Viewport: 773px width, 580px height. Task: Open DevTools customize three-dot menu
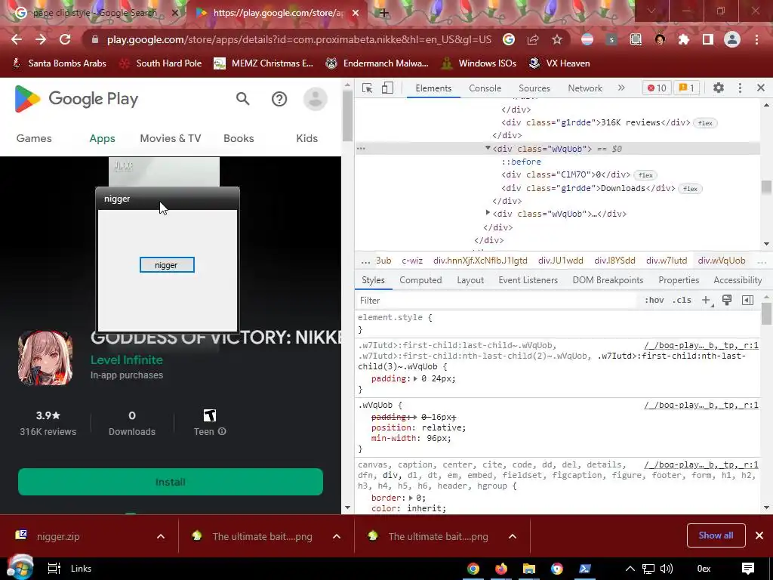click(x=740, y=88)
